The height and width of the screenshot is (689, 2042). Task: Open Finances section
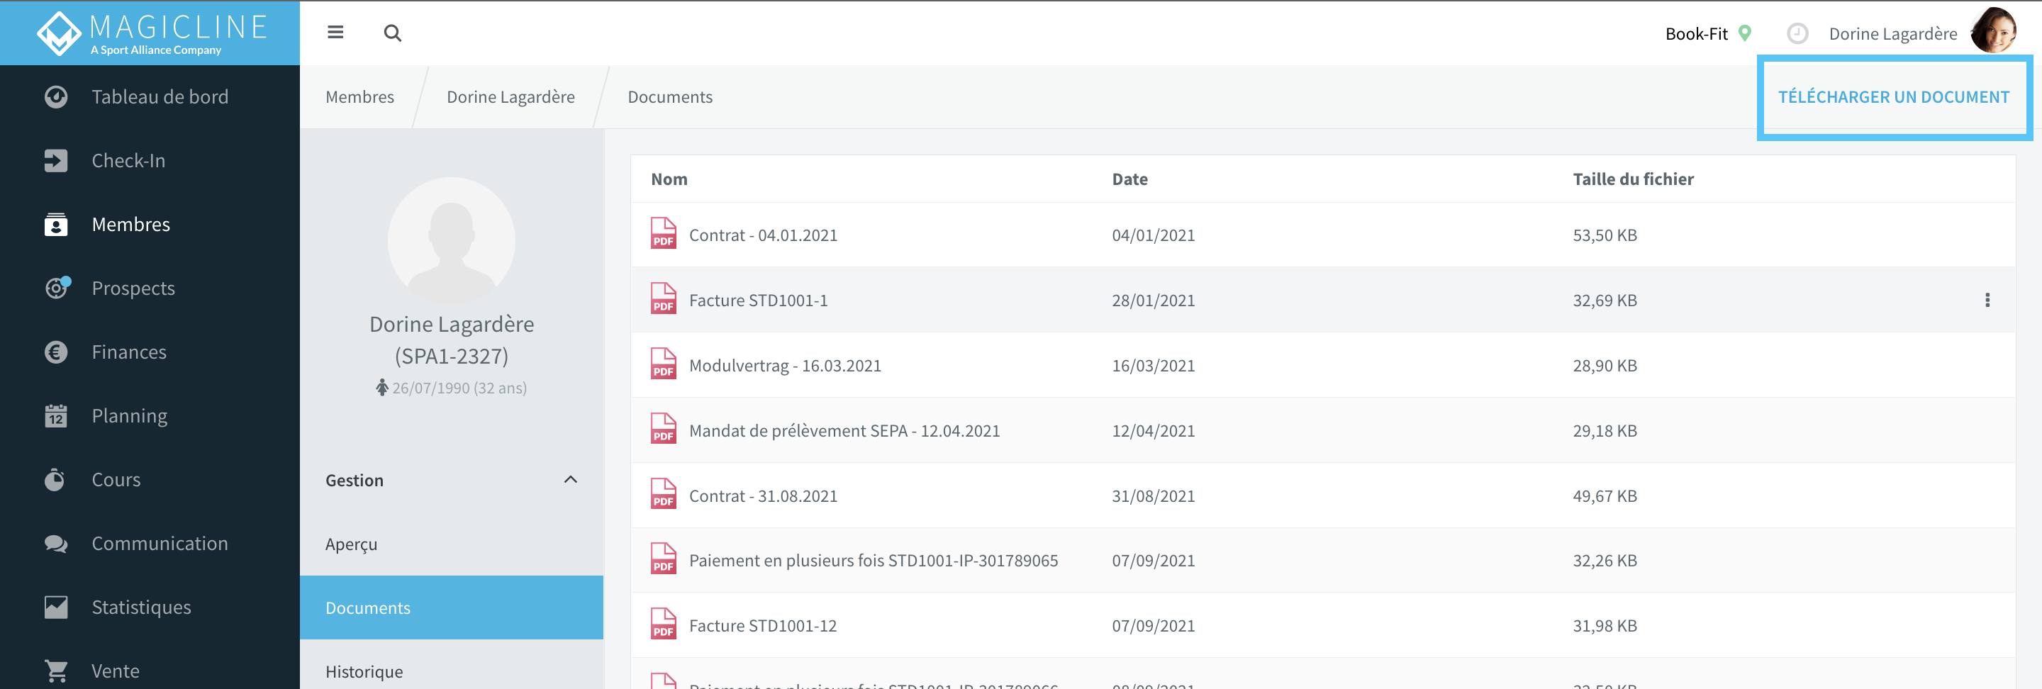coord(129,352)
